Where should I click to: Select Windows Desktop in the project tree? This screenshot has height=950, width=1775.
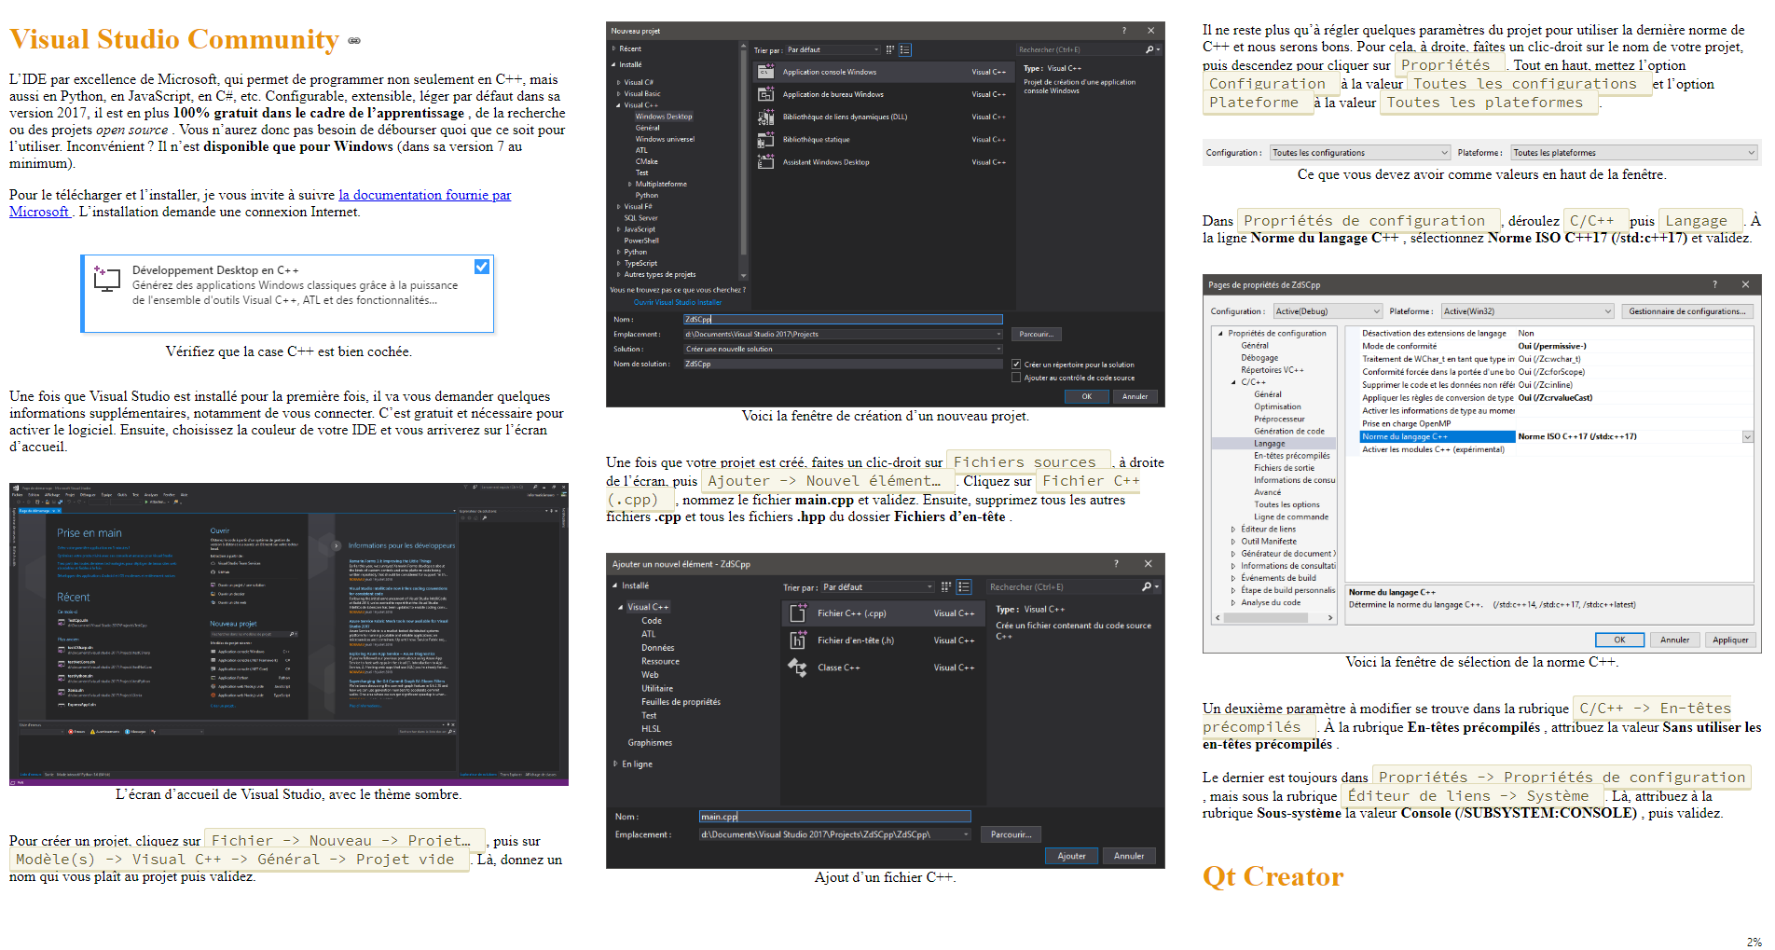click(x=664, y=117)
